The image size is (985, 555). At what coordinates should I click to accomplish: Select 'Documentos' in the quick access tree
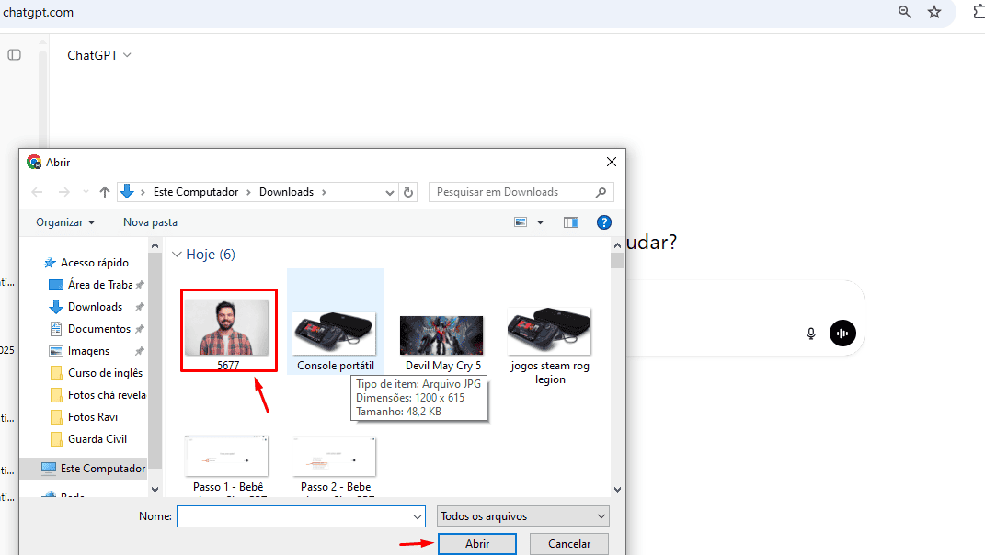pyautogui.click(x=98, y=329)
